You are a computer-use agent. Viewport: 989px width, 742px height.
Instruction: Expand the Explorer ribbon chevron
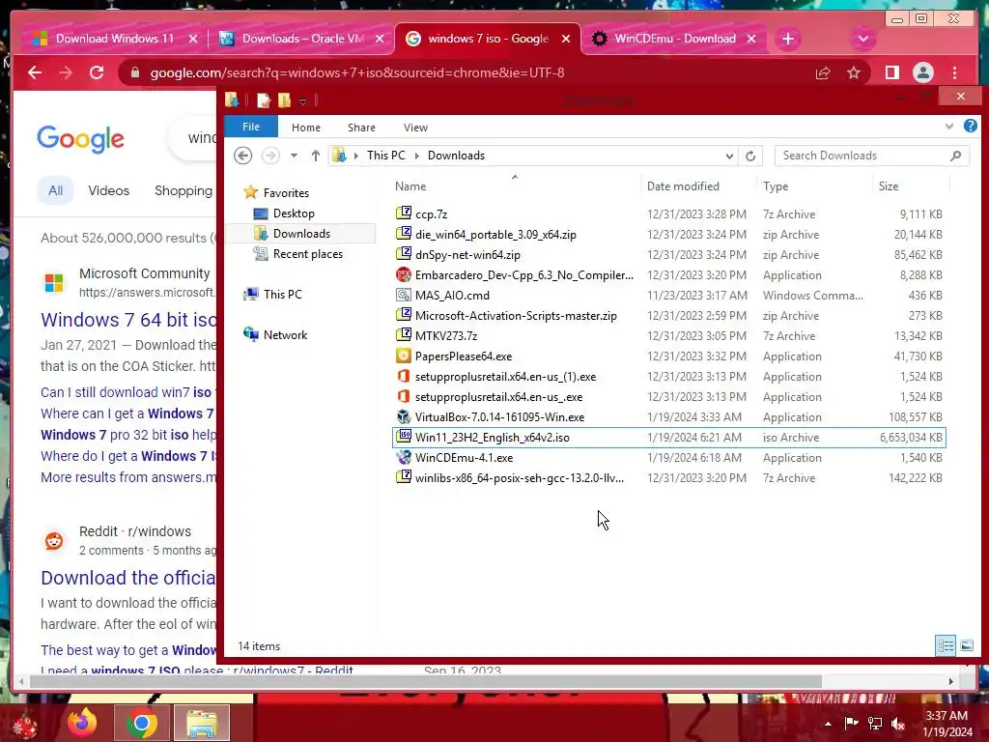pos(948,127)
